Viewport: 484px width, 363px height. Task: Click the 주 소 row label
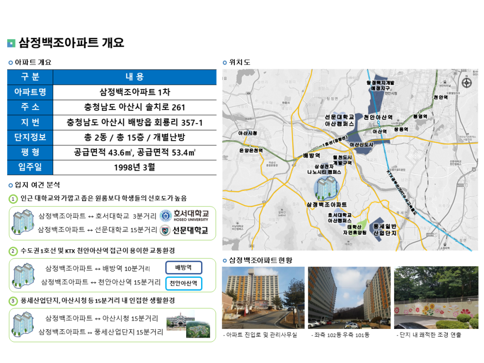[x=30, y=107]
